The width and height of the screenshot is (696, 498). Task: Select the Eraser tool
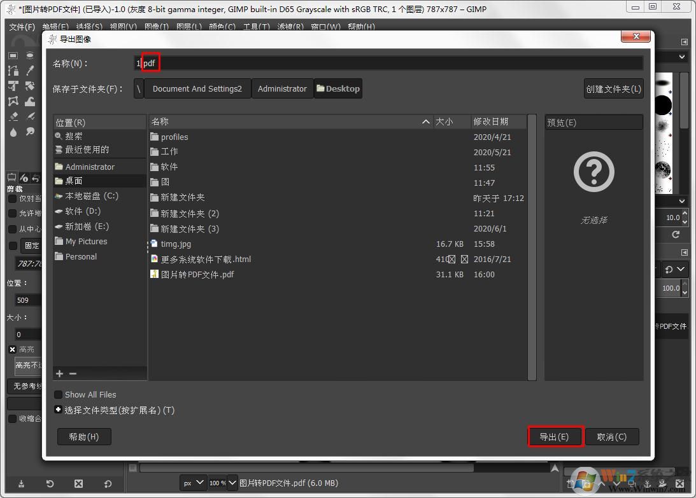coord(13,116)
